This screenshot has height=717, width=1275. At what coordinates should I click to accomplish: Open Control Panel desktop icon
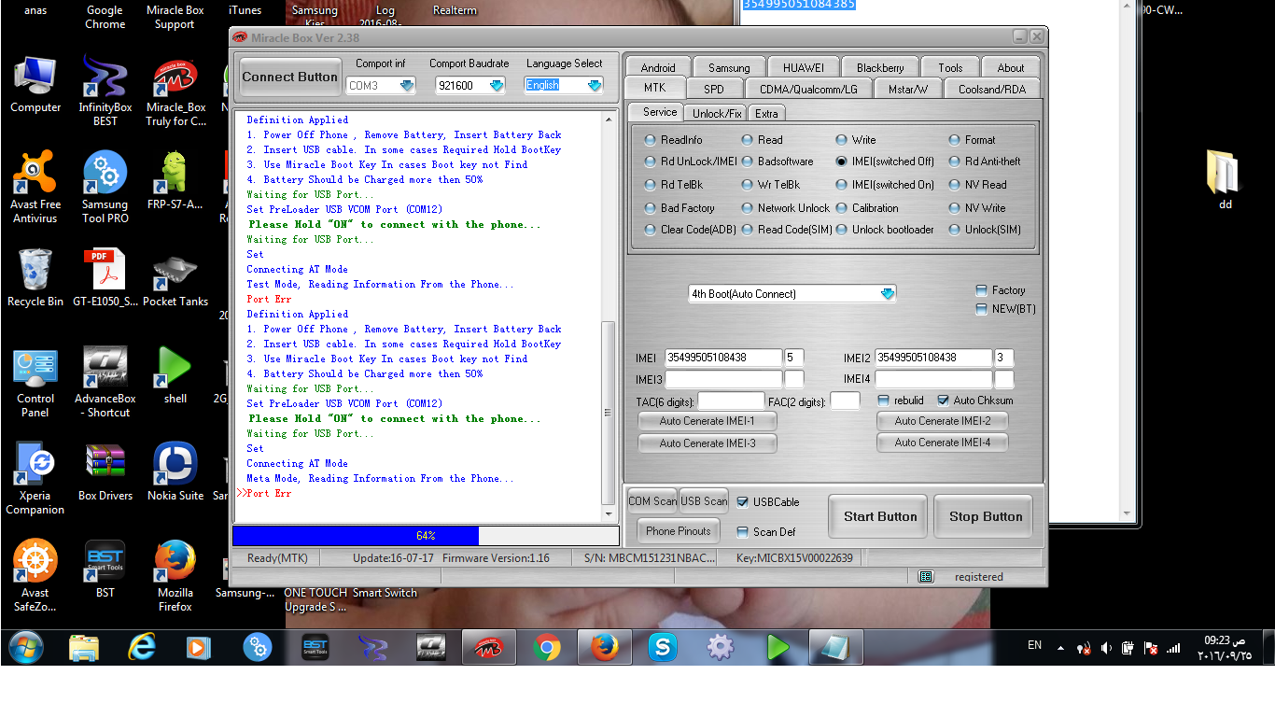point(35,382)
